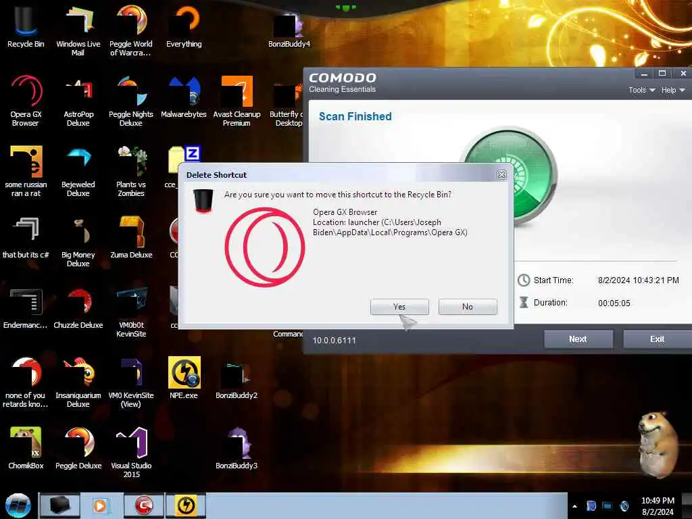Select the Avast Cleanup Premium icon
The image size is (692, 519).
tap(237, 101)
